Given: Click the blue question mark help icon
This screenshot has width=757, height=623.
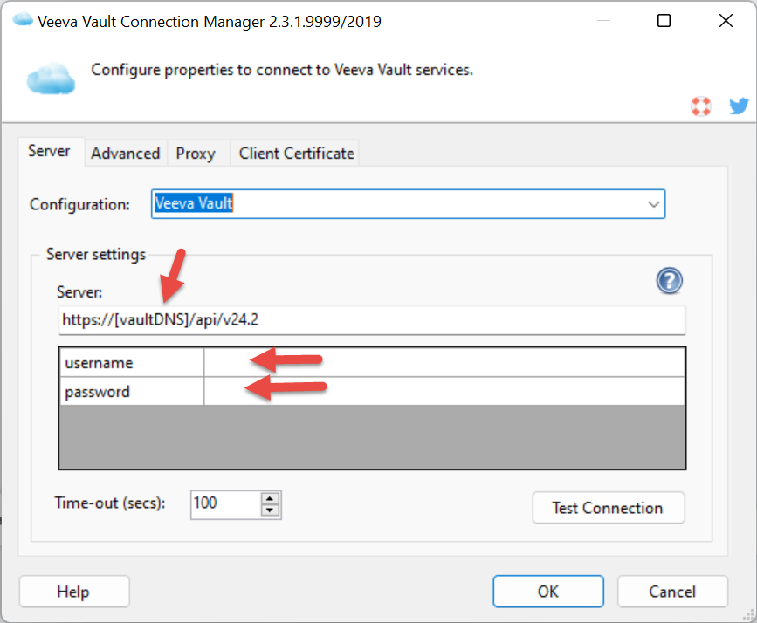Looking at the screenshot, I should (x=669, y=280).
